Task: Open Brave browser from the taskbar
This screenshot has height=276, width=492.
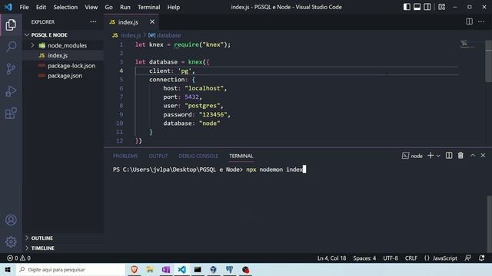Action: 135,269
